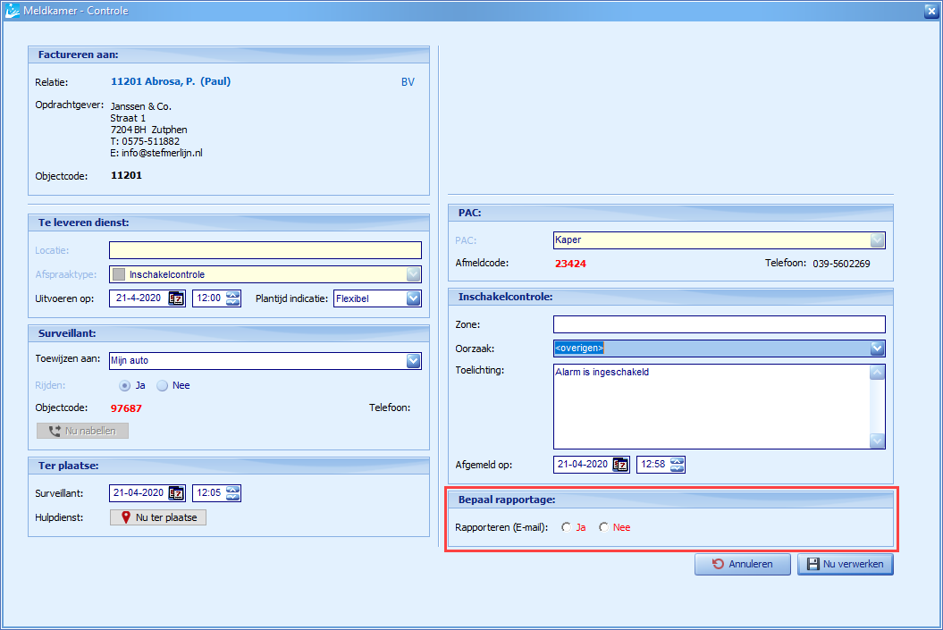Click email text info@stefmerlijn.nl
Screen dimensions: 943x630
[x=156, y=153]
